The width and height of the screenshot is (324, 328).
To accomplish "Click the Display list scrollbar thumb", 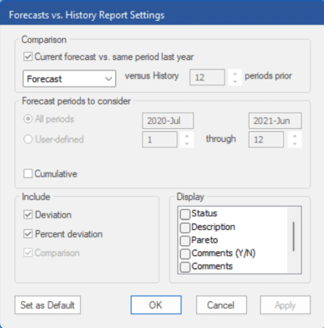I will click(293, 236).
